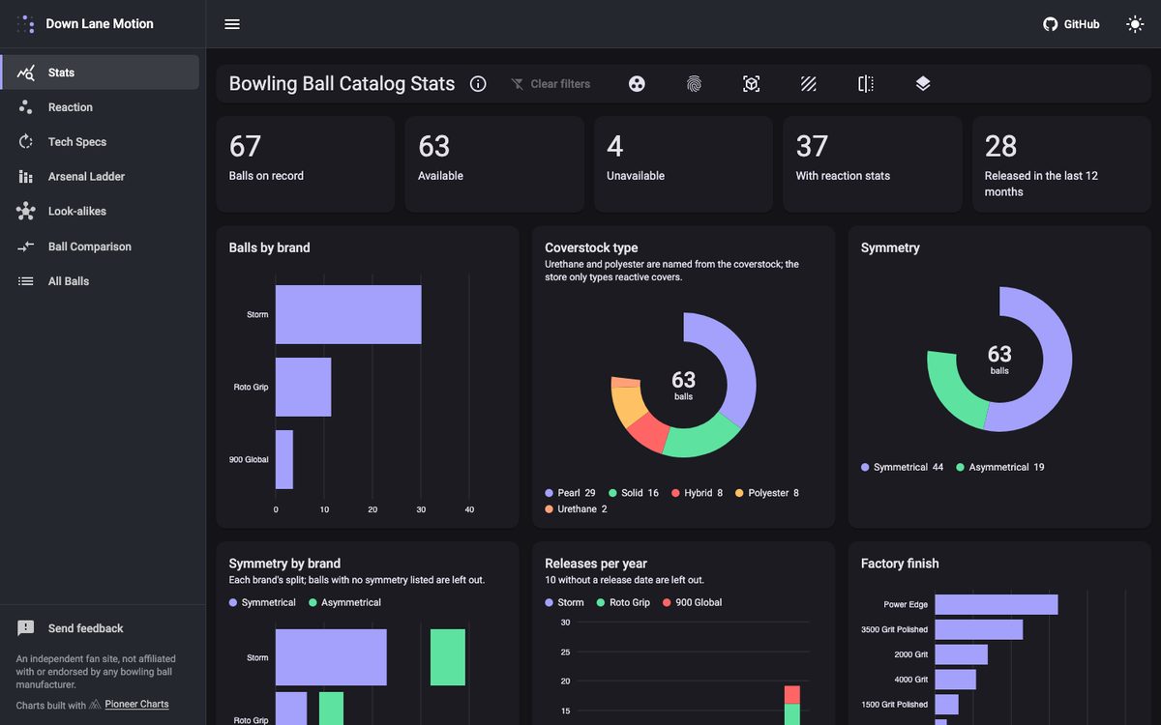1161x725 pixels.
Task: Open the Pioneer Charts link
Action: pos(136,705)
